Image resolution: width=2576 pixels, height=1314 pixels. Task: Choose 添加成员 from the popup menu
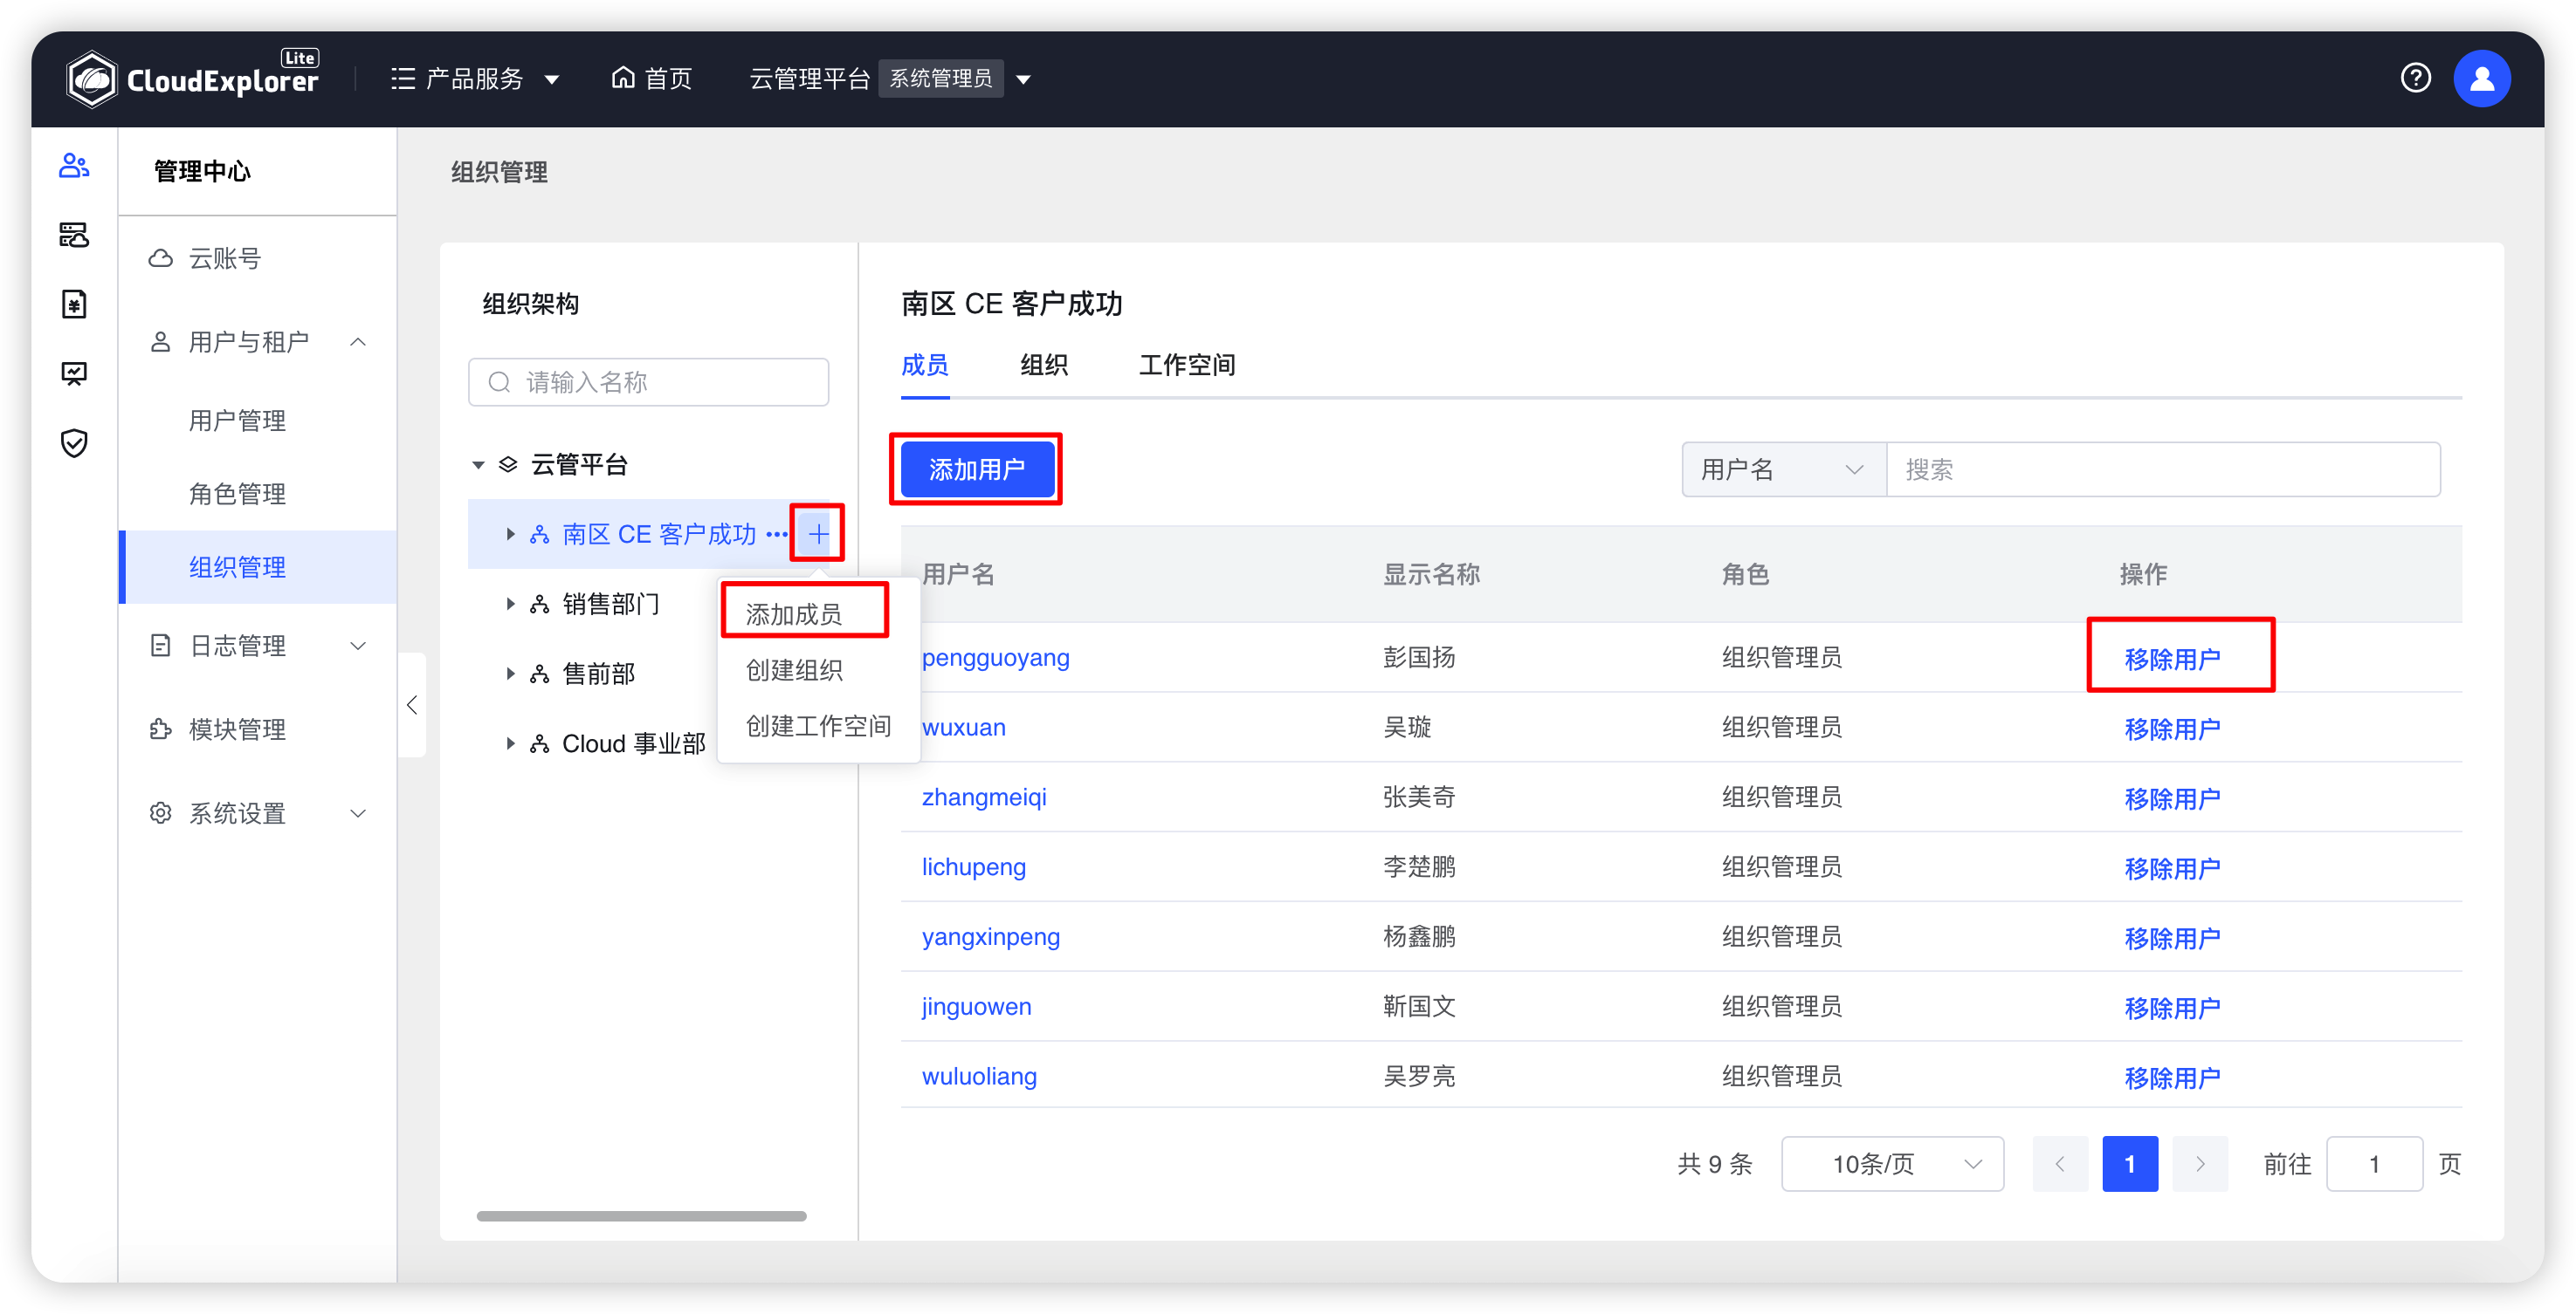click(x=794, y=613)
